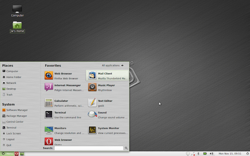
Task: Open the Calculator favorite
Action: pyautogui.click(x=64, y=103)
